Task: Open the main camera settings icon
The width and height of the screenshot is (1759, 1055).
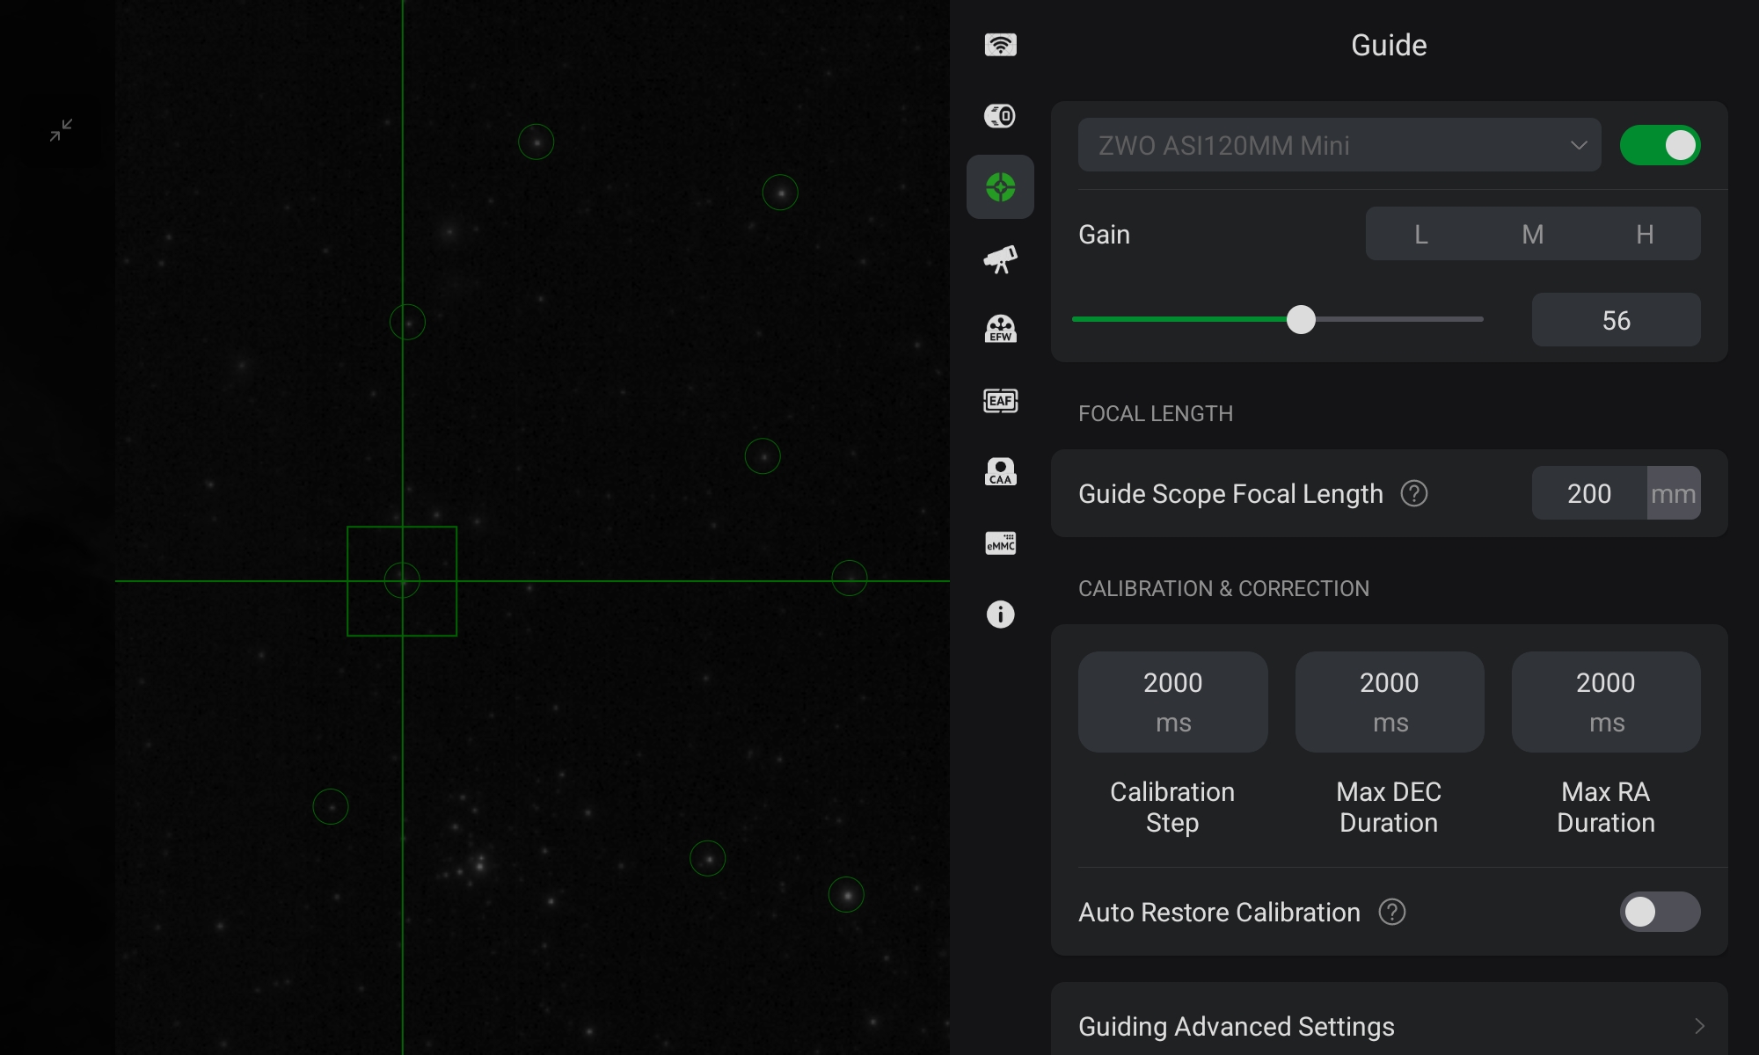Action: (1000, 116)
